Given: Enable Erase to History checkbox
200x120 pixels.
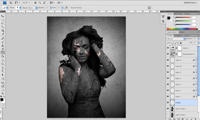Looking at the screenshot, I should [x=70, y=8].
